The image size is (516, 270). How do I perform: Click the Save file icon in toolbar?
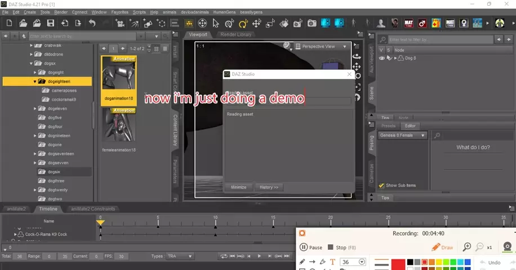coord(51,24)
